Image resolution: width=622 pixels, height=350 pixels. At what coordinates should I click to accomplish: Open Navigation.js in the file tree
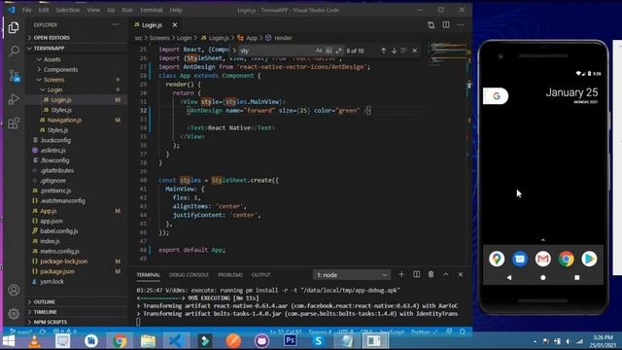(x=76, y=120)
